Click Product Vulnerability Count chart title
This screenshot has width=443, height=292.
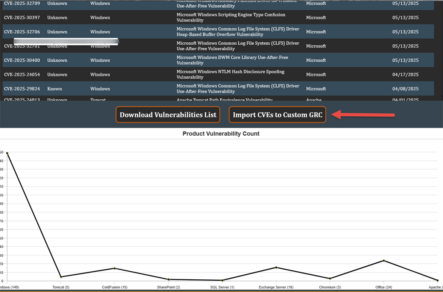coord(221,134)
